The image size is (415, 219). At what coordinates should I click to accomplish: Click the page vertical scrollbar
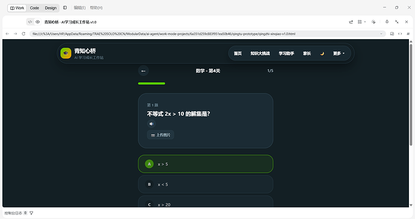click(411, 95)
